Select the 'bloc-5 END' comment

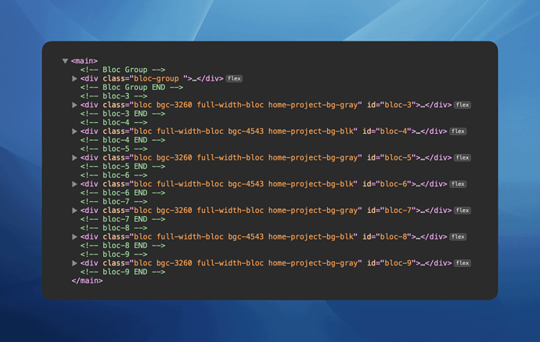123,167
